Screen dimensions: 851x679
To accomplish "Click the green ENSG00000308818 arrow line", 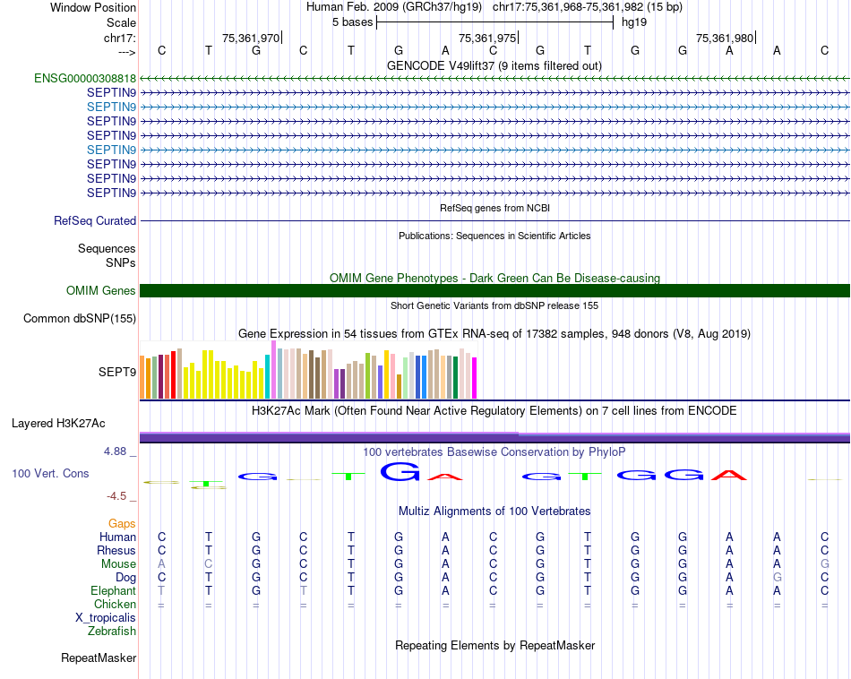I will 494,79.
